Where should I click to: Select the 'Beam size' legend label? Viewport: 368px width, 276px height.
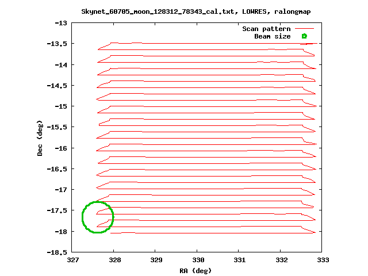[x=273, y=36]
